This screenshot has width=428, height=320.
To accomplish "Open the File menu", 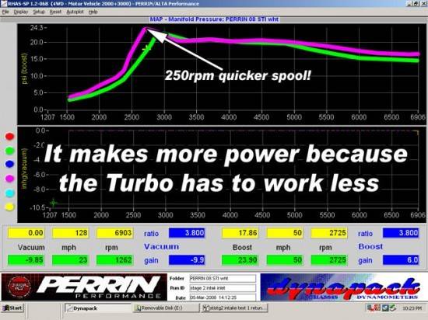I will tap(5, 12).
